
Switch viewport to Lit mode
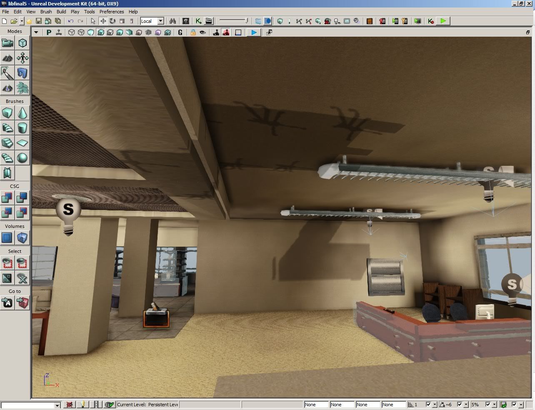tap(100, 32)
